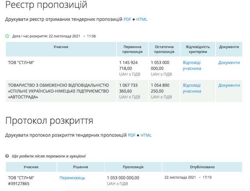This screenshot has width=250, height=191.
Task: Click the Реєстр пропозицій heading
Action: click(x=46, y=5)
